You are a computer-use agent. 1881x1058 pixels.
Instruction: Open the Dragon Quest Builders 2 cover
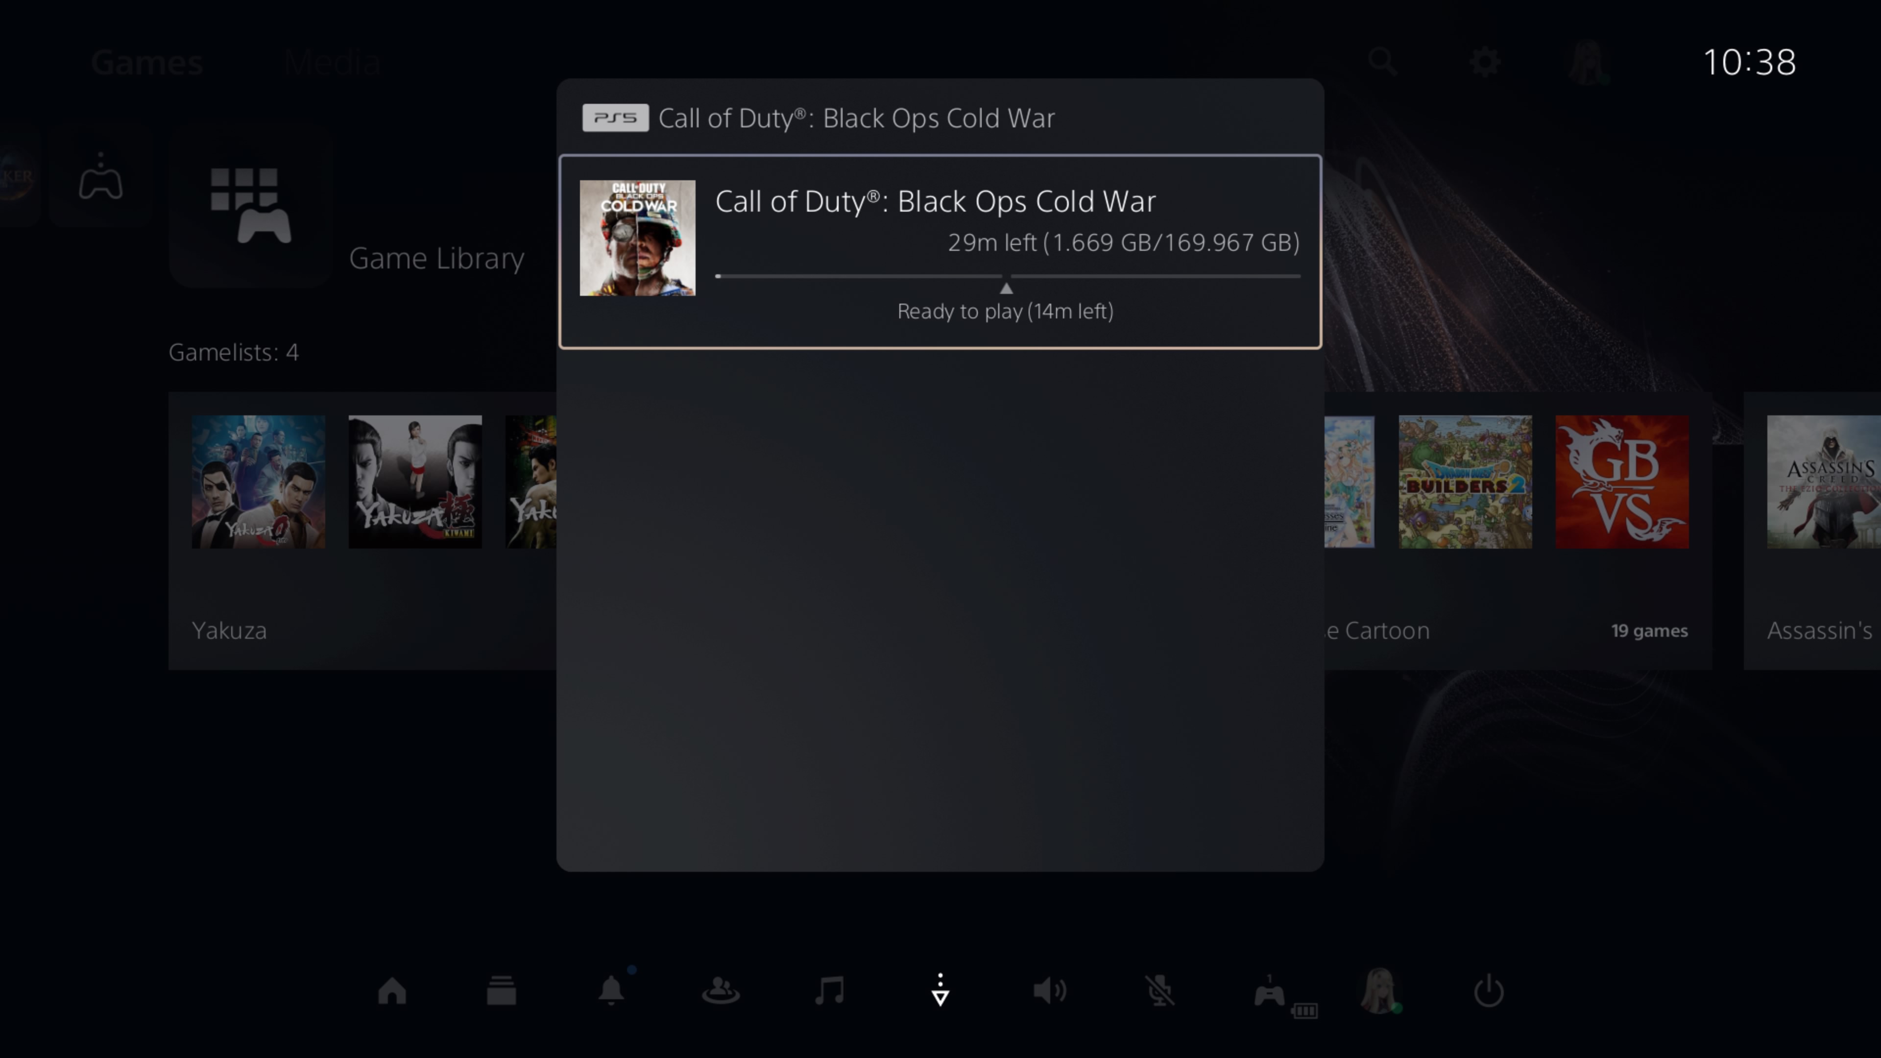1465,482
